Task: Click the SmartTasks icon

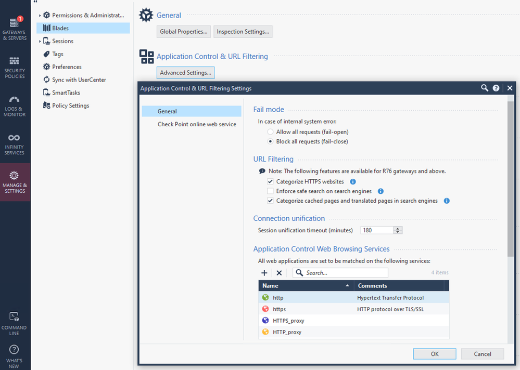Action: click(x=46, y=92)
